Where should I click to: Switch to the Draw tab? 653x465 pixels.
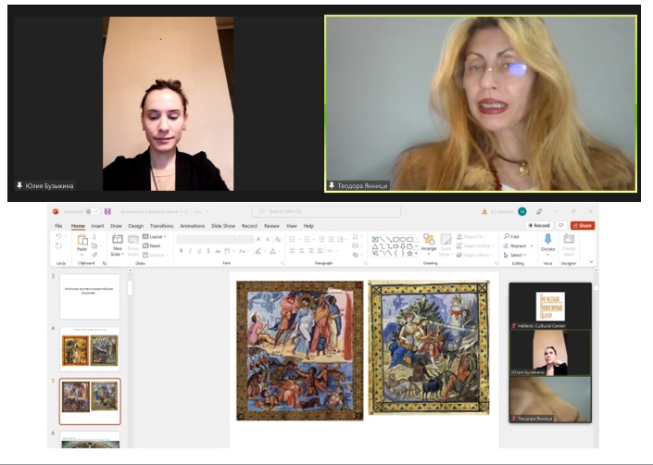[x=116, y=226]
